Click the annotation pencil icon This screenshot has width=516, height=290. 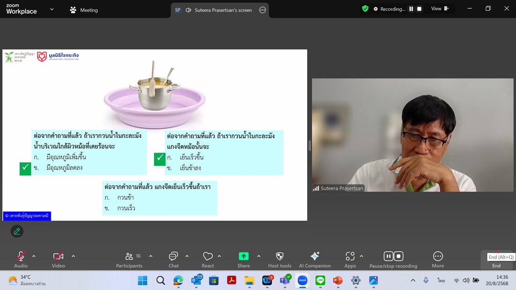point(17,231)
